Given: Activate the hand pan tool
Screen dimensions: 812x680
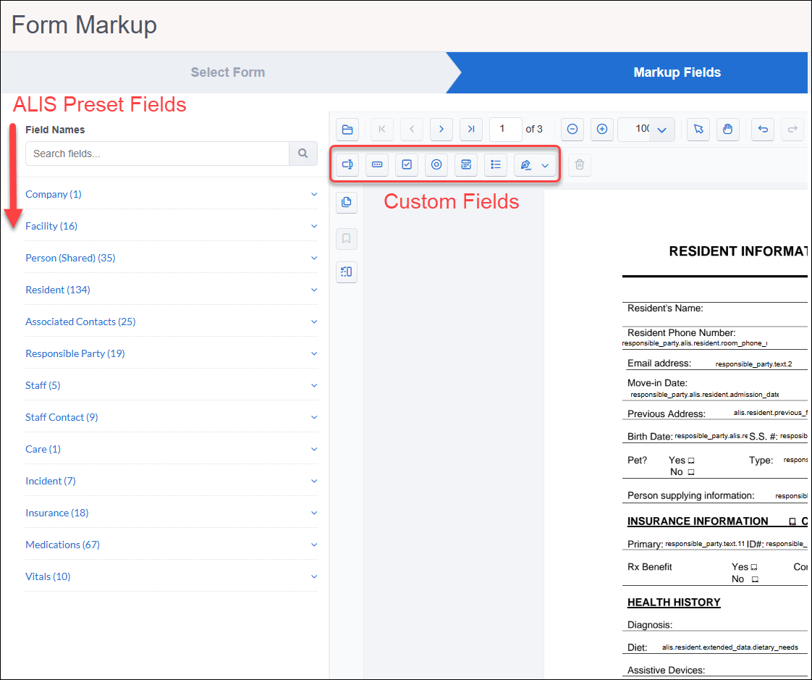Looking at the screenshot, I should coord(727,130).
